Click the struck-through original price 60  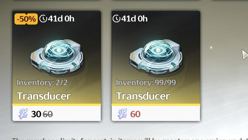click(47, 114)
